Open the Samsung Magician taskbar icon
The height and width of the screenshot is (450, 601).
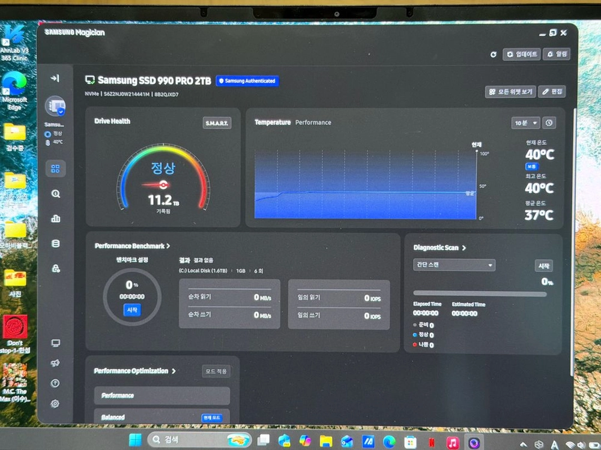tap(474, 443)
